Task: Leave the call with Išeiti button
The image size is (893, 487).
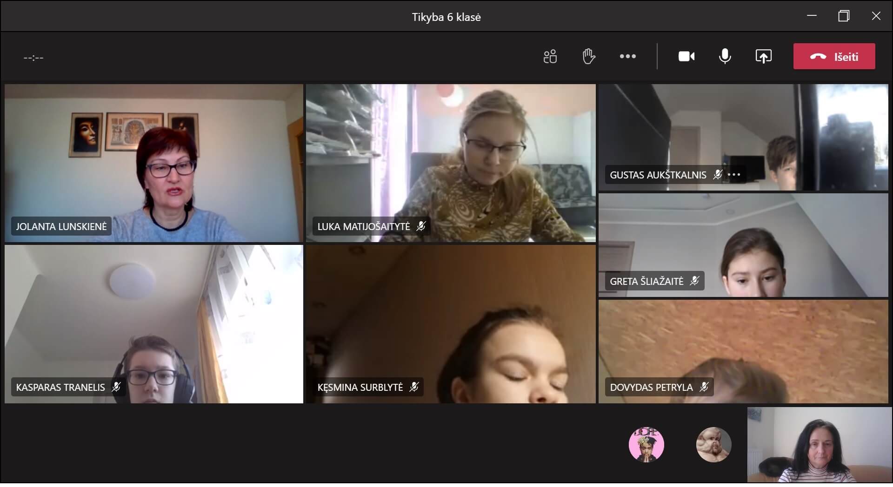Action: [x=834, y=57]
